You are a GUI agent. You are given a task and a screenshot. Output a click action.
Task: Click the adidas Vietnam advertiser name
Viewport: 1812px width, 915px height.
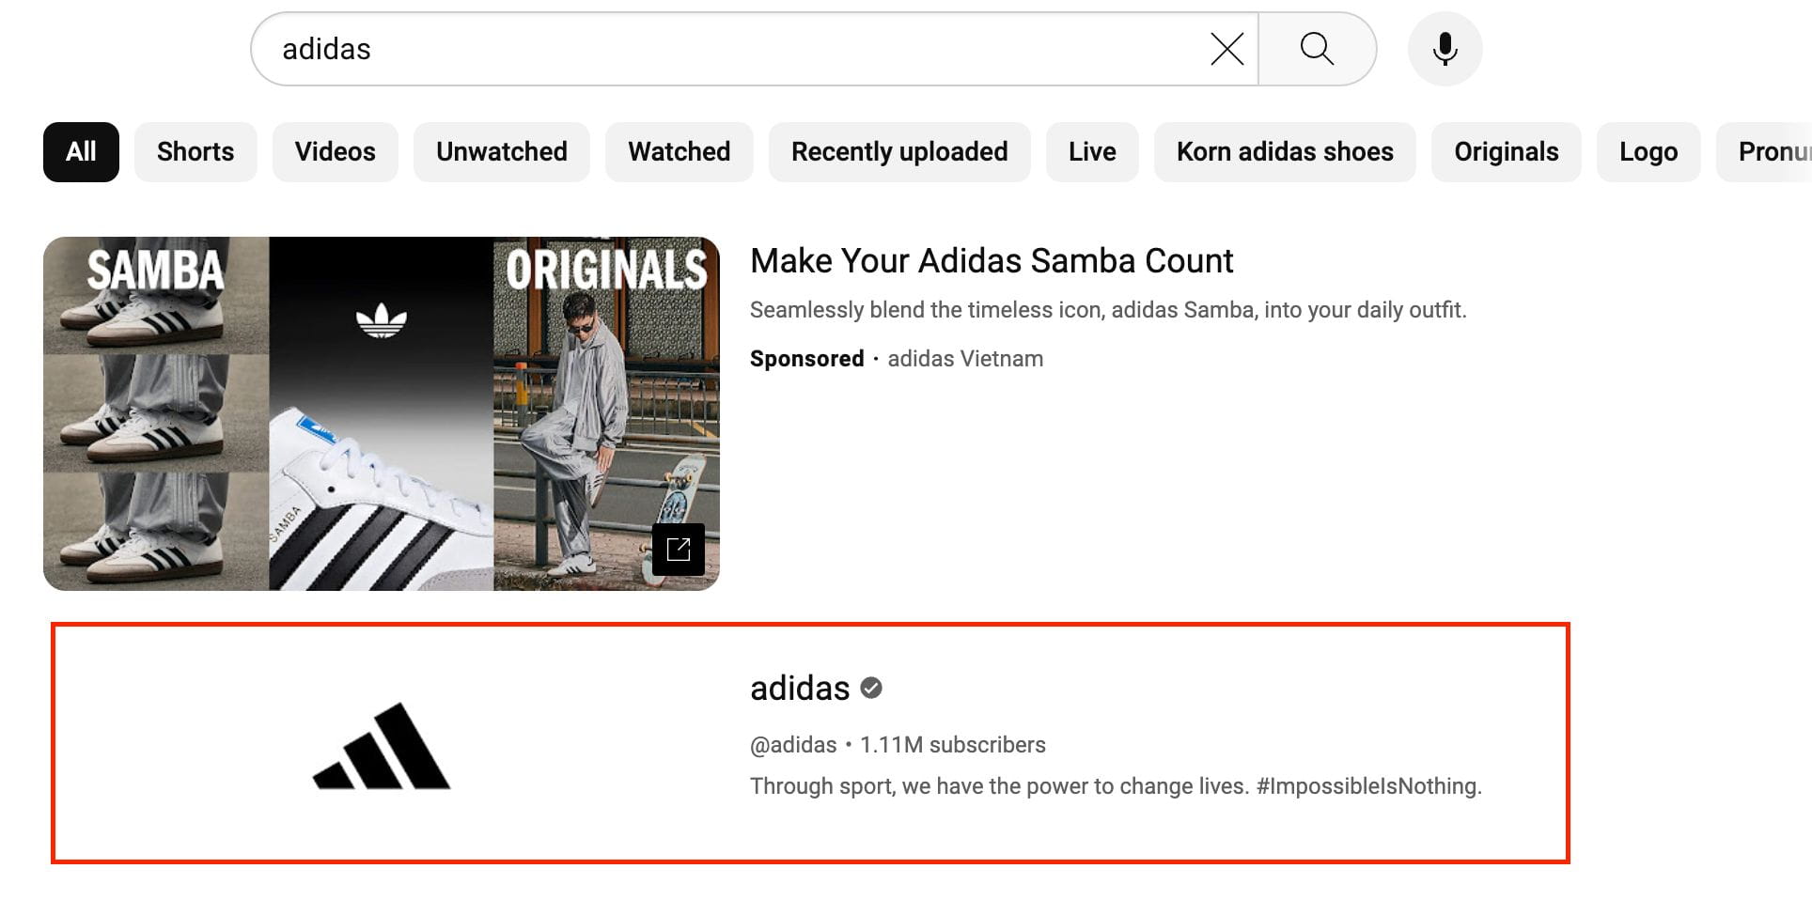coord(965,359)
